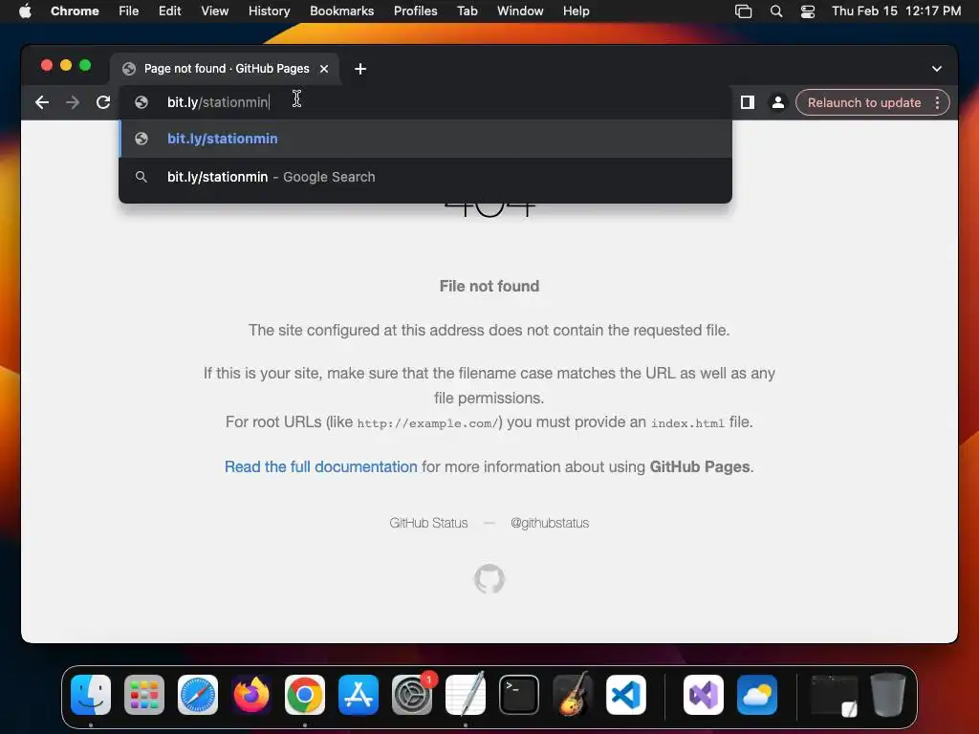The height and width of the screenshot is (734, 979).
Task: Open the GitHub Status link
Action: pyautogui.click(x=428, y=523)
